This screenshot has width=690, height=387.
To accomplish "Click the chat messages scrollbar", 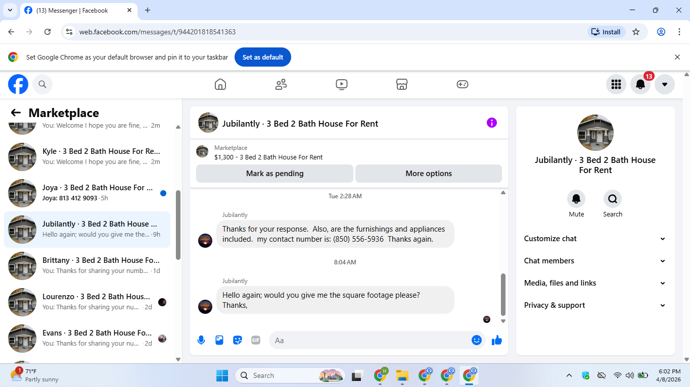I will pyautogui.click(x=503, y=294).
